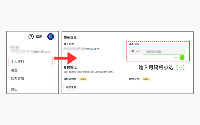Image resolution: width=200 pixels, height=125 pixels.
Task: Click the 完成注册 button
Action: (x=71, y=87)
